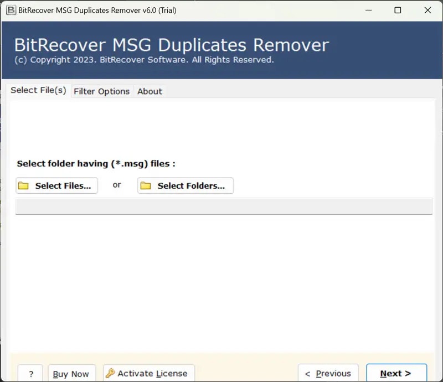The width and height of the screenshot is (443, 382).
Task: Proceed with the Next button
Action: point(396,373)
